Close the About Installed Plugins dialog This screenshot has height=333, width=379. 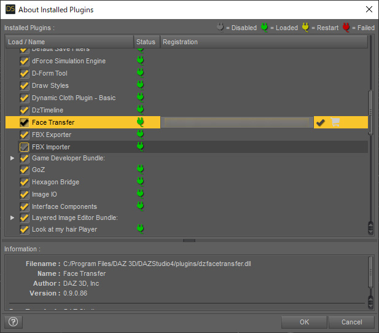(x=369, y=9)
